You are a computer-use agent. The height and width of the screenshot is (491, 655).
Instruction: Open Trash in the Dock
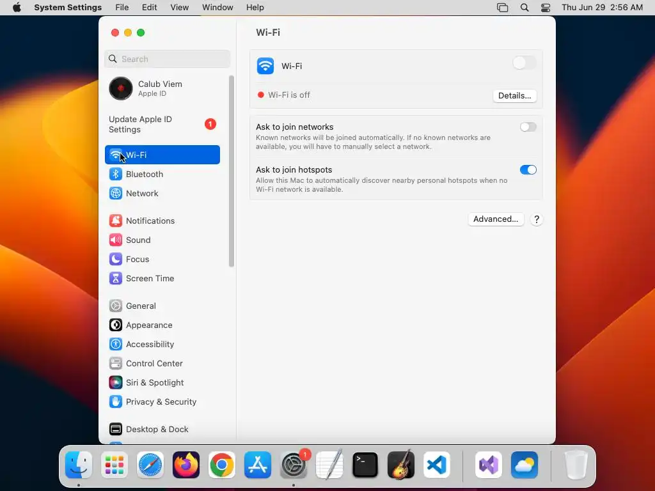(x=576, y=465)
